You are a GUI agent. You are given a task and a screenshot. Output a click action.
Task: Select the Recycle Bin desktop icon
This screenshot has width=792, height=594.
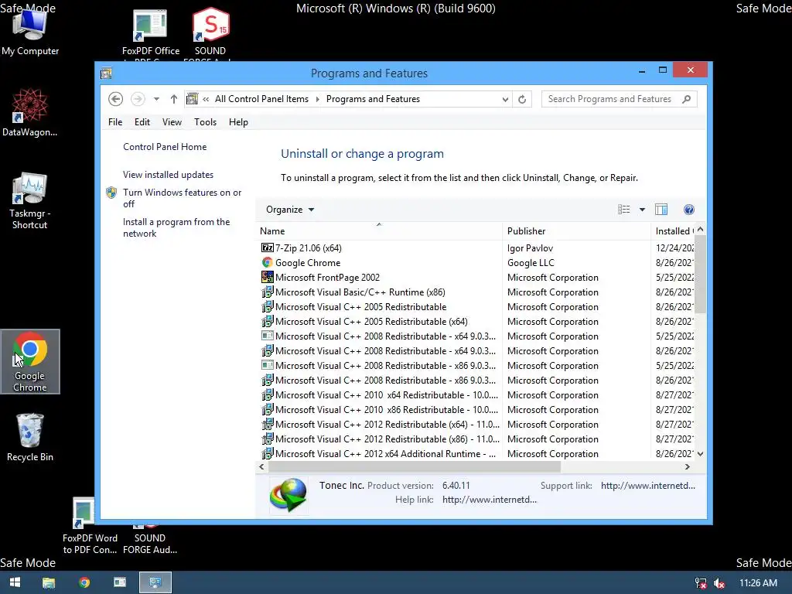pos(30,438)
